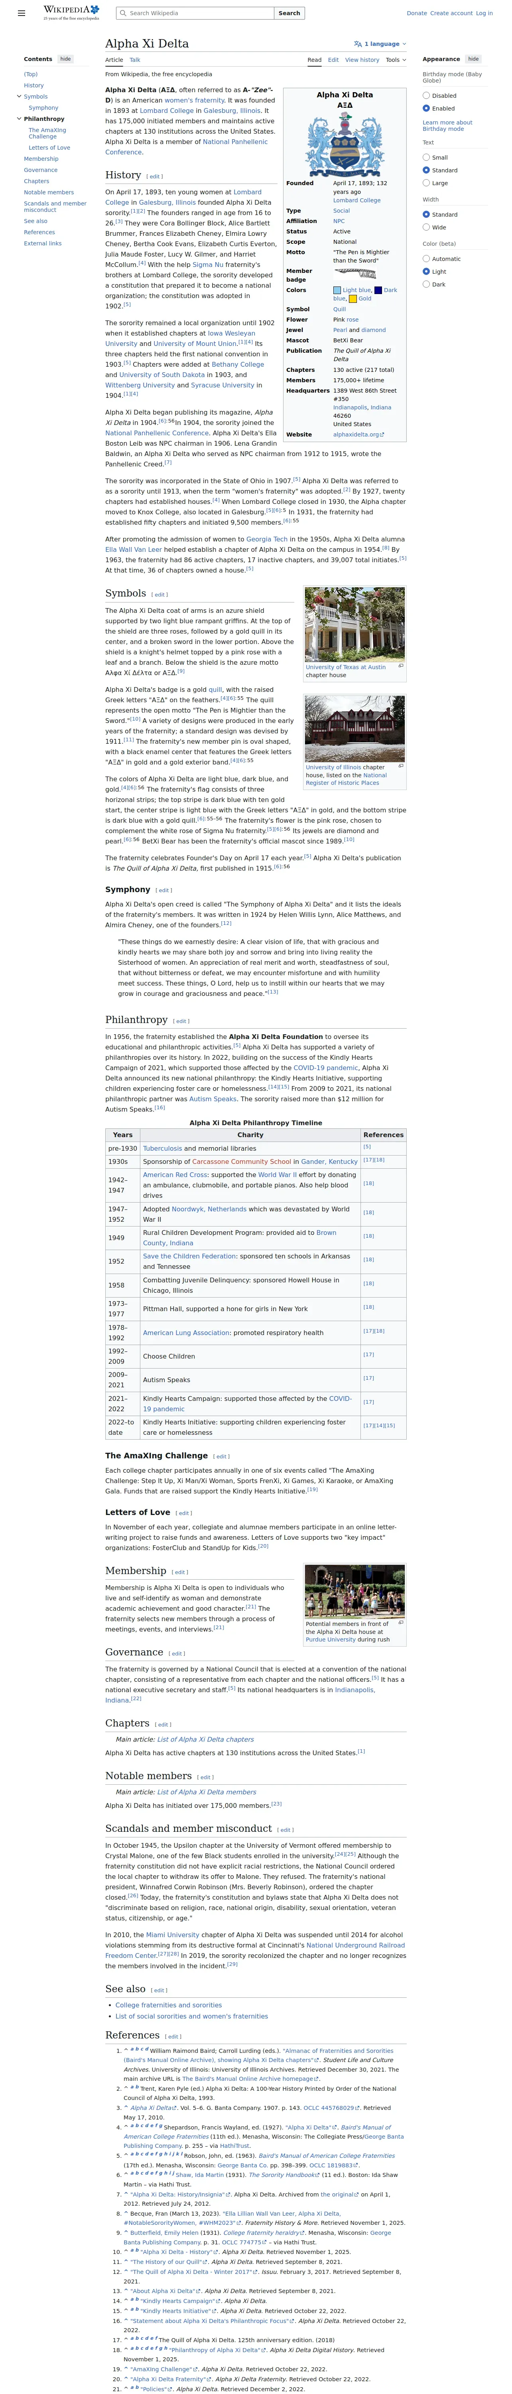Open List of Alpha Xi Delta chapters article

[205, 1739]
